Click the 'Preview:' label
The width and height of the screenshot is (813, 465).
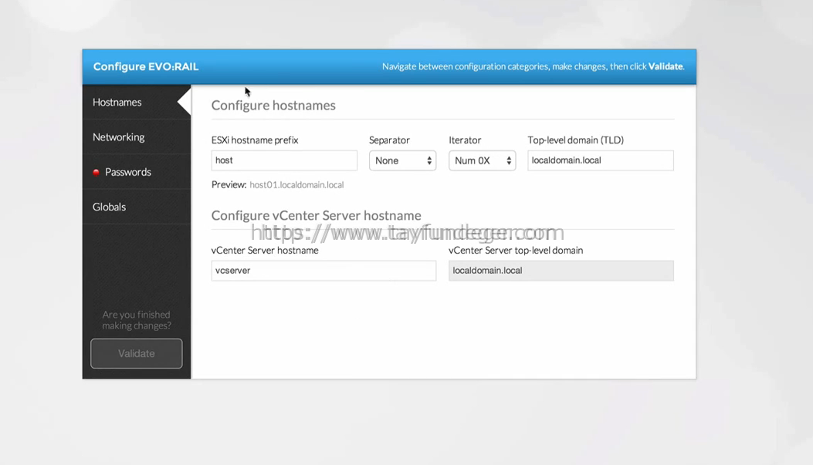(x=229, y=185)
